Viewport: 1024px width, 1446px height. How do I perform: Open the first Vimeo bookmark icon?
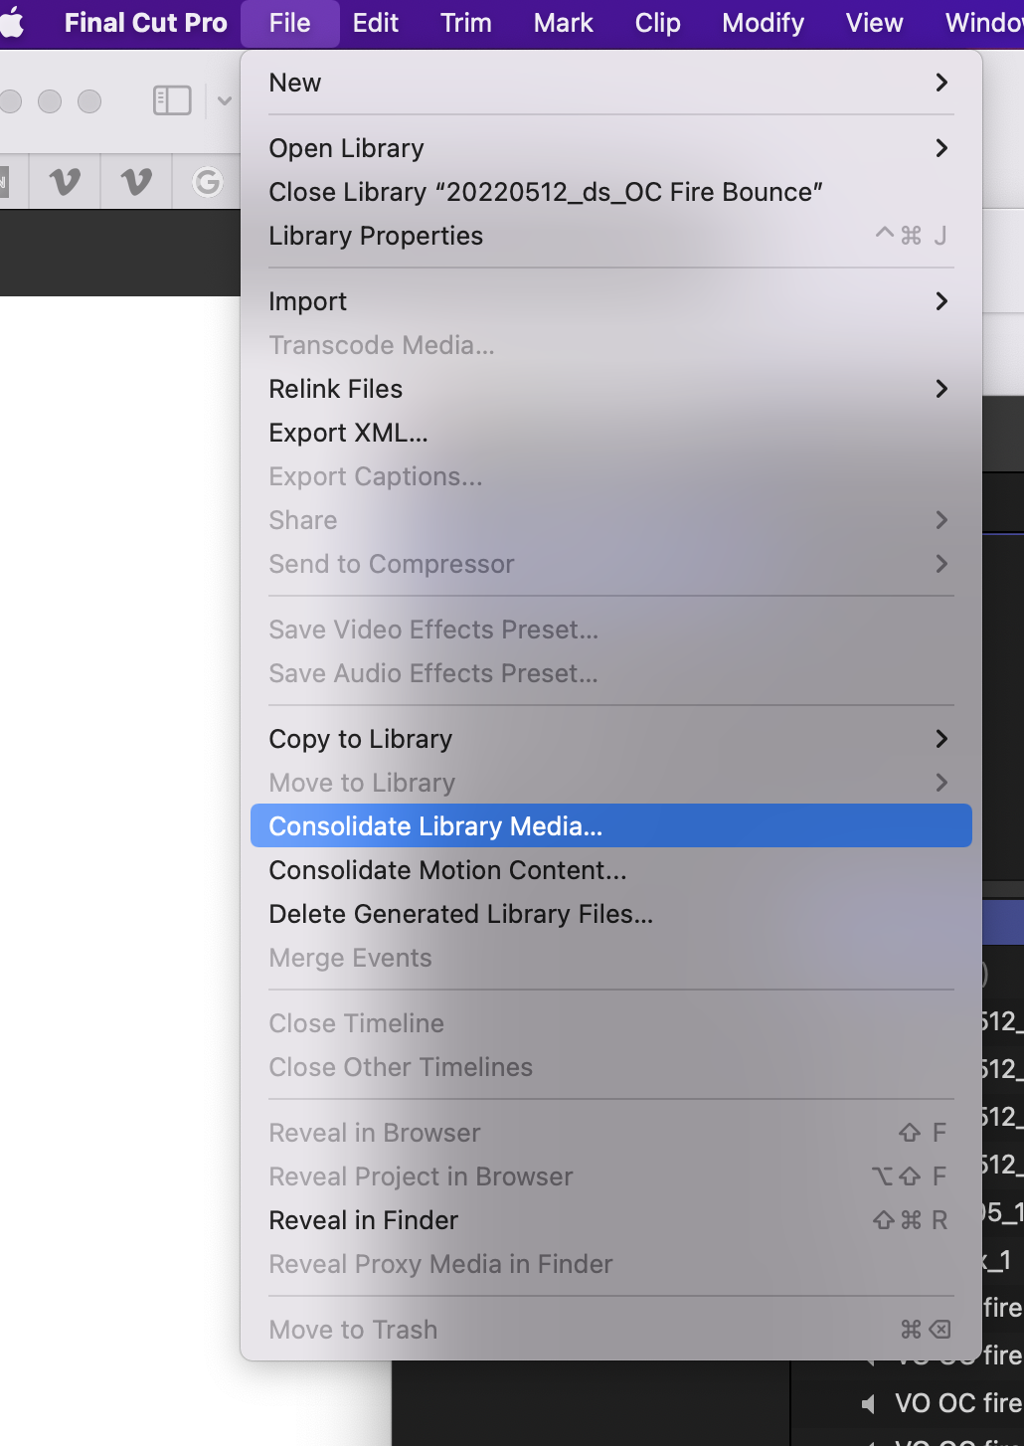(x=65, y=181)
